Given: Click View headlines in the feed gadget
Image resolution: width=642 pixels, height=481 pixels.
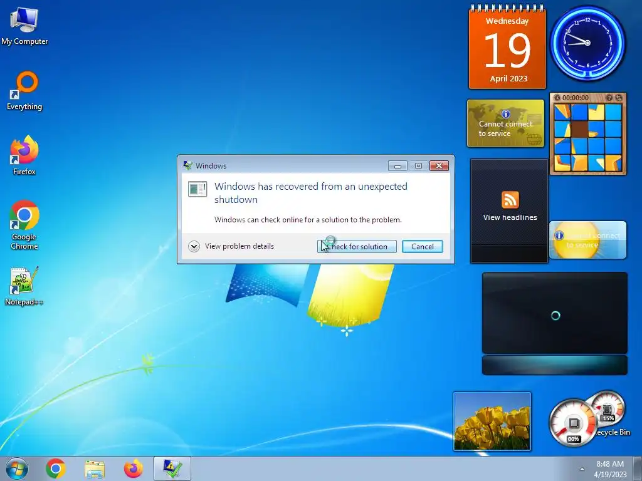Looking at the screenshot, I should pyautogui.click(x=510, y=217).
